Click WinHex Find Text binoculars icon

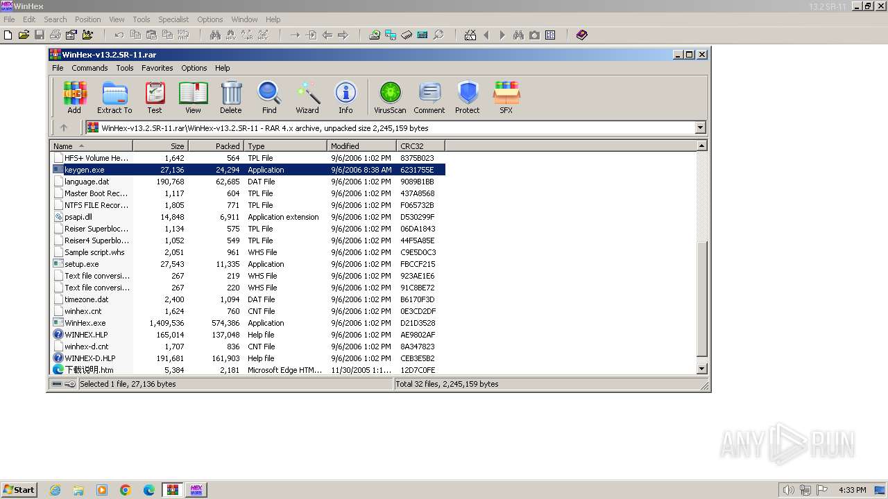point(215,35)
